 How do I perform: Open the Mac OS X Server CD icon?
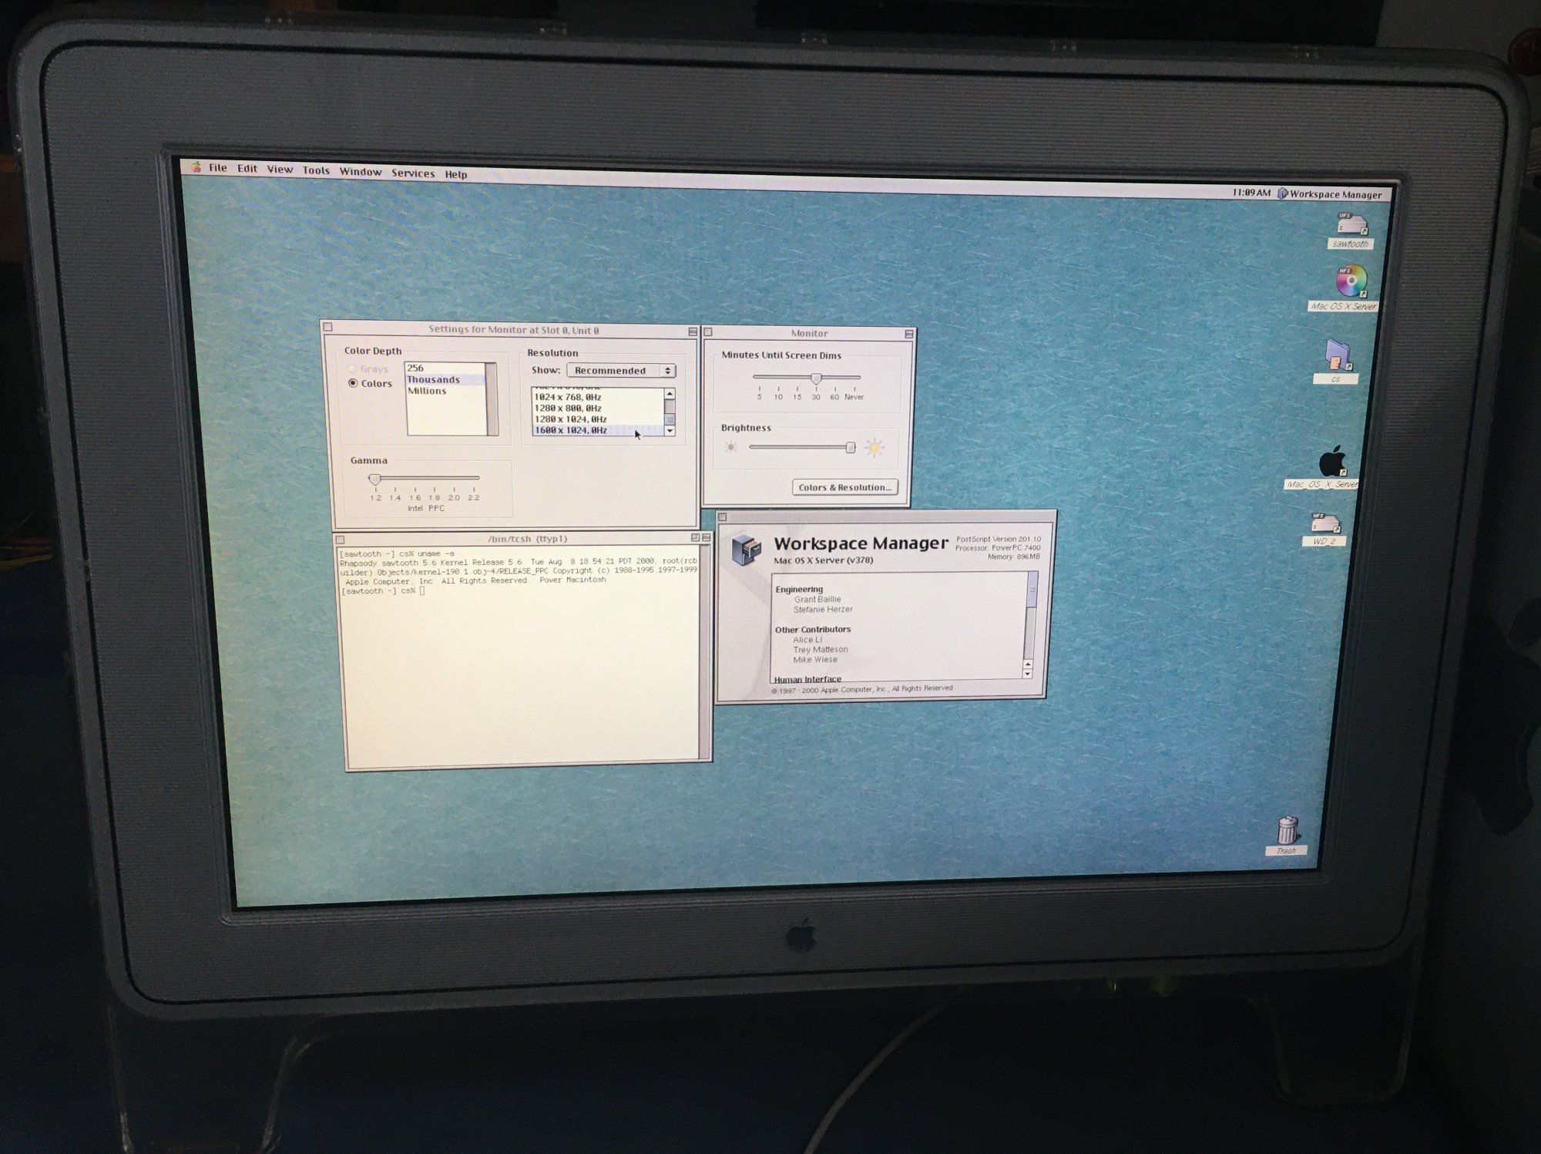pyautogui.click(x=1351, y=282)
